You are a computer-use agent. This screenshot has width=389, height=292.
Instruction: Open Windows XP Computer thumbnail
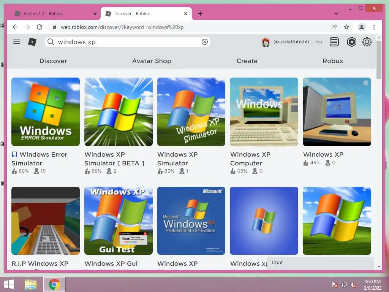(x=264, y=112)
